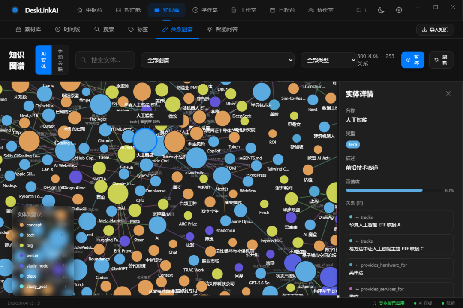This screenshot has width=463, height=308.
Task: Open the 中枢台 tab
Action: pyautogui.click(x=90, y=10)
